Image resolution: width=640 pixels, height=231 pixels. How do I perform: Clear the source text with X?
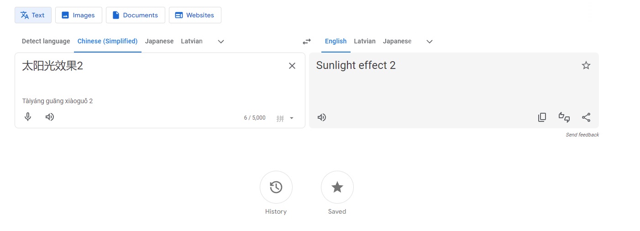click(292, 66)
